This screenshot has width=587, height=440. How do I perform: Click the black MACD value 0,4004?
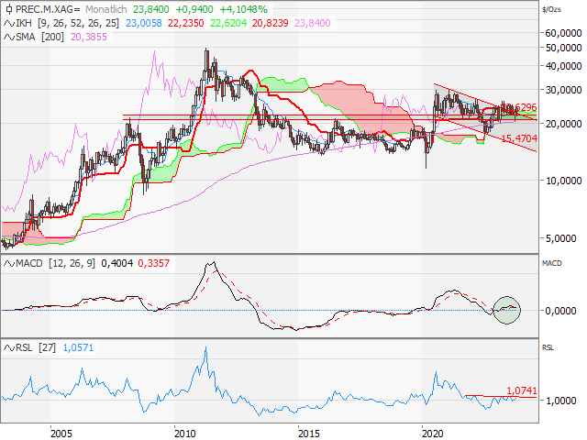117,263
